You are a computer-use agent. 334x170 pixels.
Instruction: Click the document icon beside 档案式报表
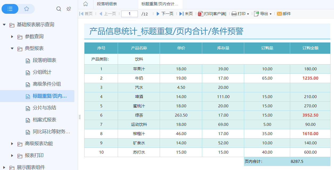pyautogui.click(x=28, y=120)
